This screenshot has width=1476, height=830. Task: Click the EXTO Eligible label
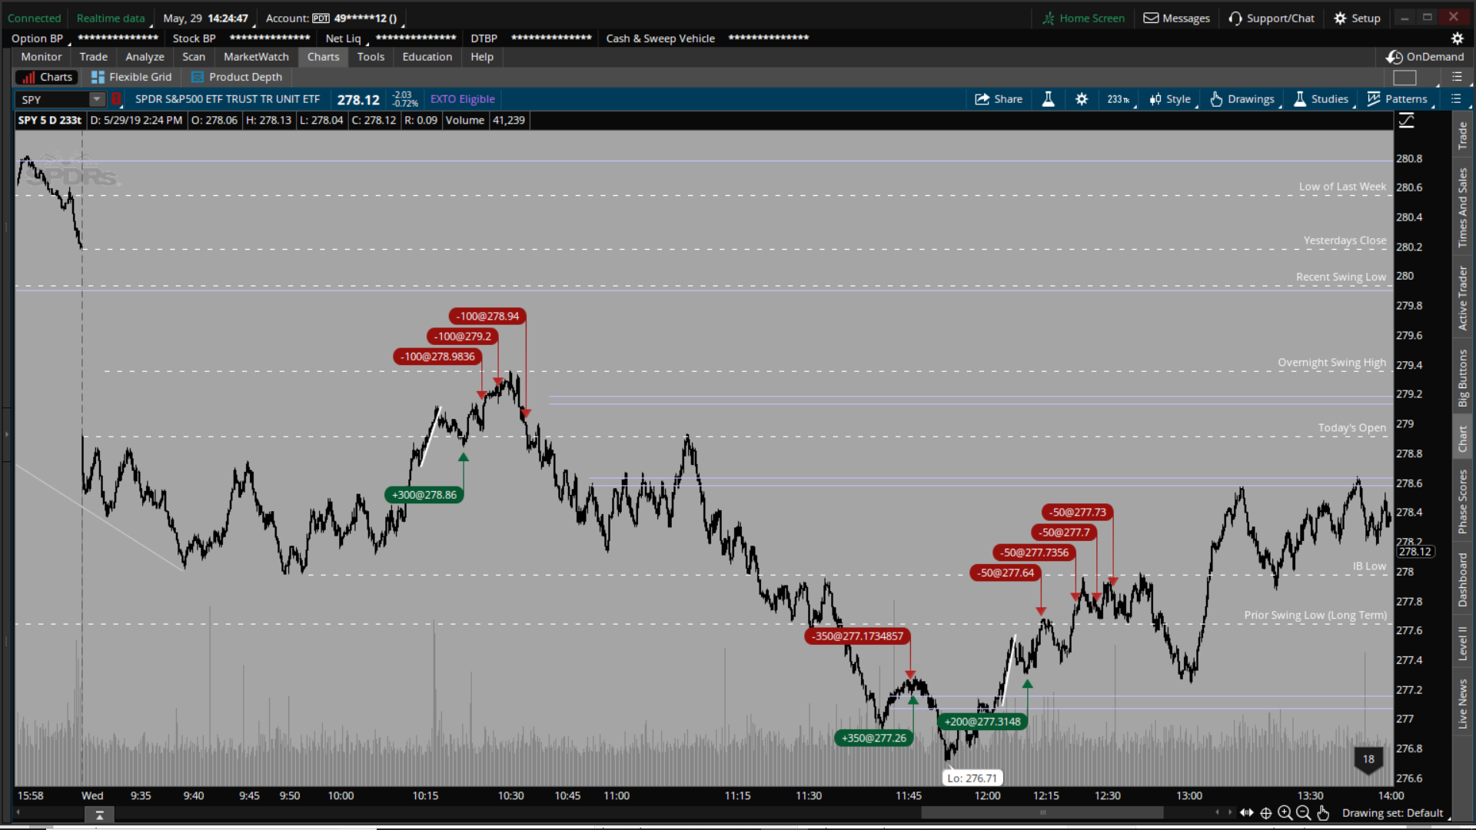(463, 99)
